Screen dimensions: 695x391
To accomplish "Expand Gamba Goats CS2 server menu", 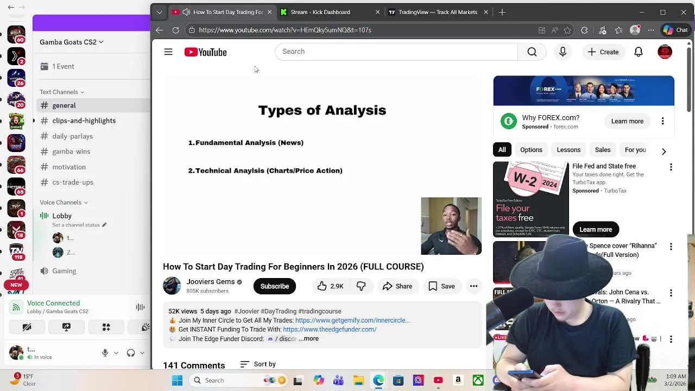I will click(71, 42).
